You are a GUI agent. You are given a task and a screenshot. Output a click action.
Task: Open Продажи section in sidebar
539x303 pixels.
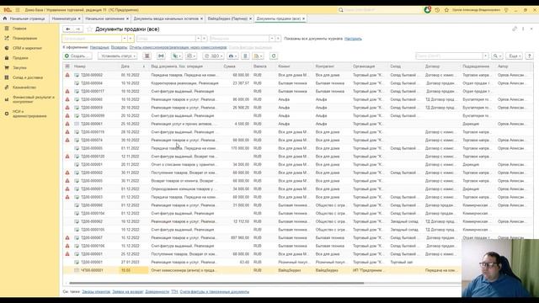pos(20,58)
